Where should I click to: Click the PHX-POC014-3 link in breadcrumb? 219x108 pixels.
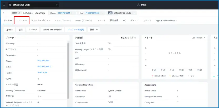click(x=93, y=13)
